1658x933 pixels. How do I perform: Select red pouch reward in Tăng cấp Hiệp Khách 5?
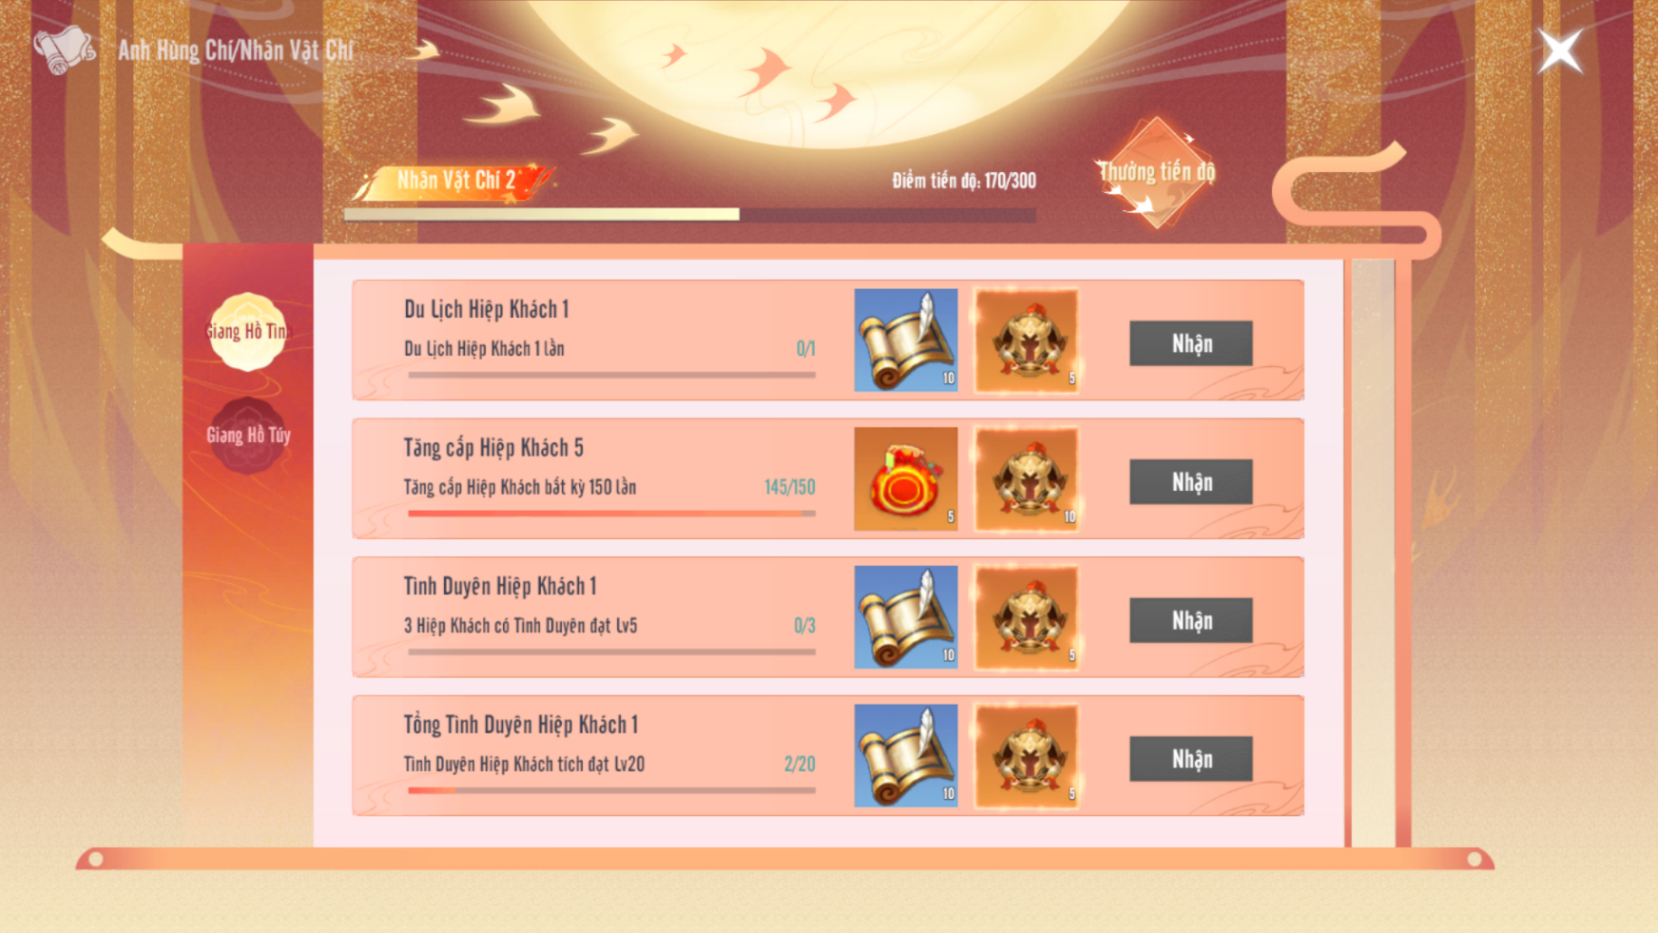coord(906,478)
